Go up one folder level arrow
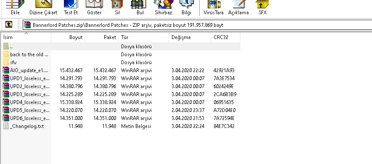This screenshot has height=164, width=372. [8, 24]
